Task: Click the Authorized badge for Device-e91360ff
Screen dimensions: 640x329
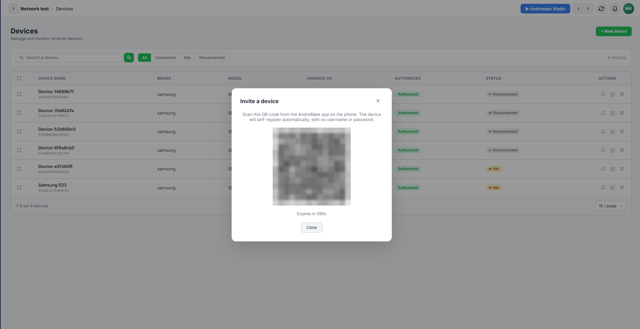Action: 408,169
